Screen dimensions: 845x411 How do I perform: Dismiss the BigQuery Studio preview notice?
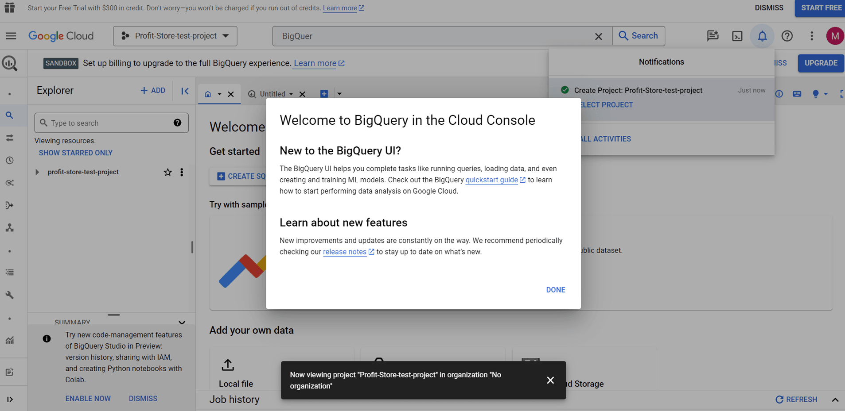[143, 399]
